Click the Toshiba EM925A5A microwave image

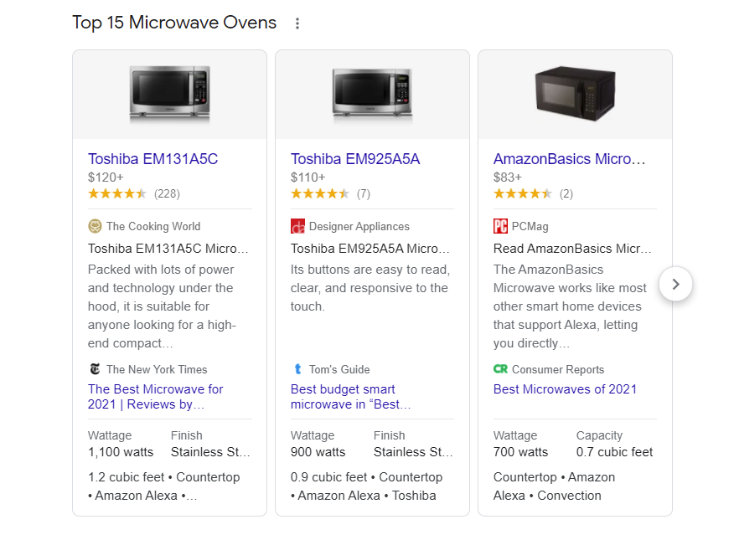click(372, 91)
